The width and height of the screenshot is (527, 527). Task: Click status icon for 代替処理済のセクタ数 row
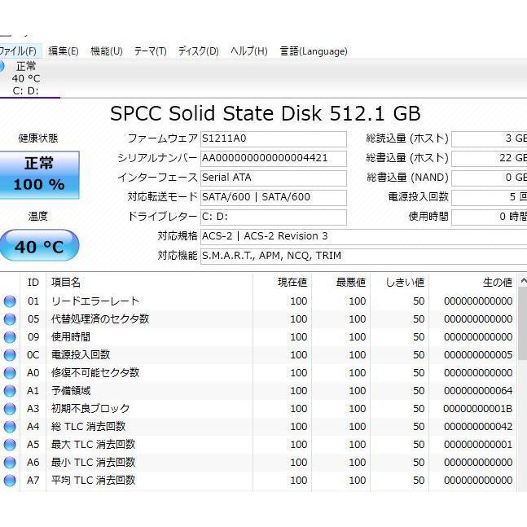click(x=10, y=319)
